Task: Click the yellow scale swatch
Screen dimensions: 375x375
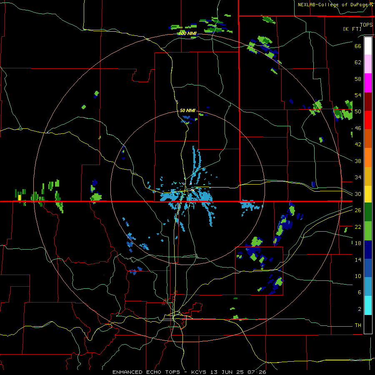Action: click(368, 194)
